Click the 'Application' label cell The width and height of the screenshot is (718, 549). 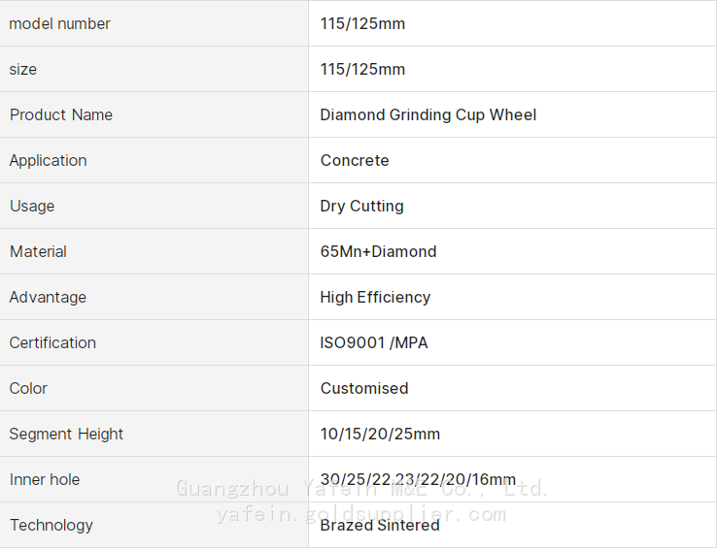point(49,160)
